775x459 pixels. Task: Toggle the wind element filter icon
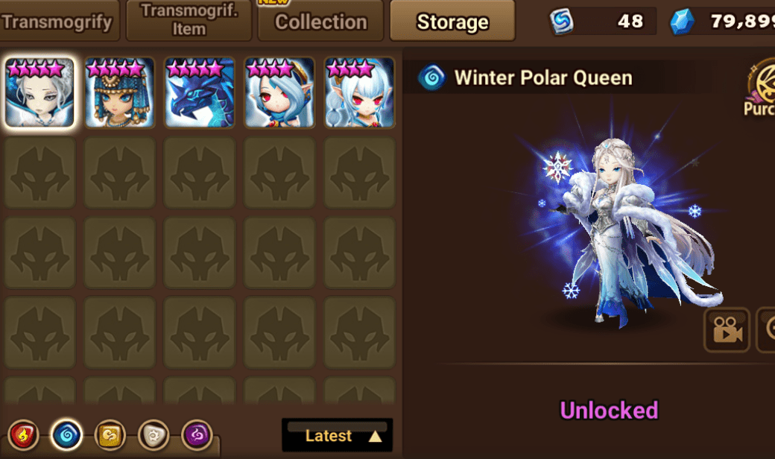pyautogui.click(x=110, y=435)
